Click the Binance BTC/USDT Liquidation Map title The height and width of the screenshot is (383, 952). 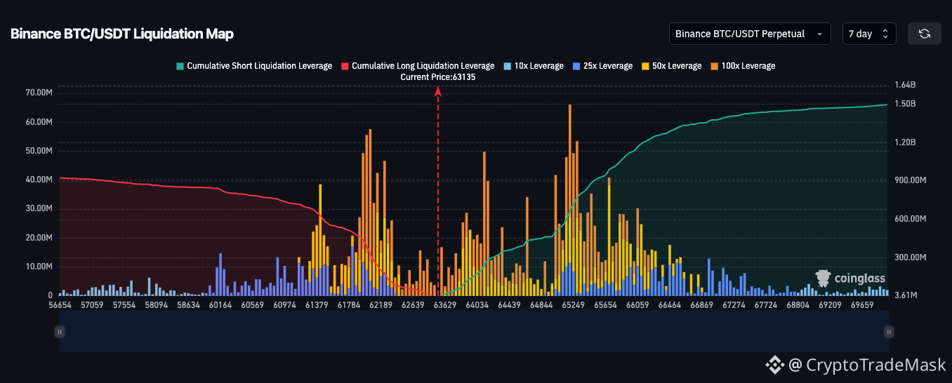[x=122, y=34]
